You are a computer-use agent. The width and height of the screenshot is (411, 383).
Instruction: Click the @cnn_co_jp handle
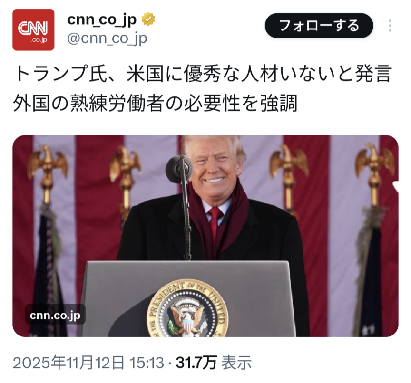[107, 39]
